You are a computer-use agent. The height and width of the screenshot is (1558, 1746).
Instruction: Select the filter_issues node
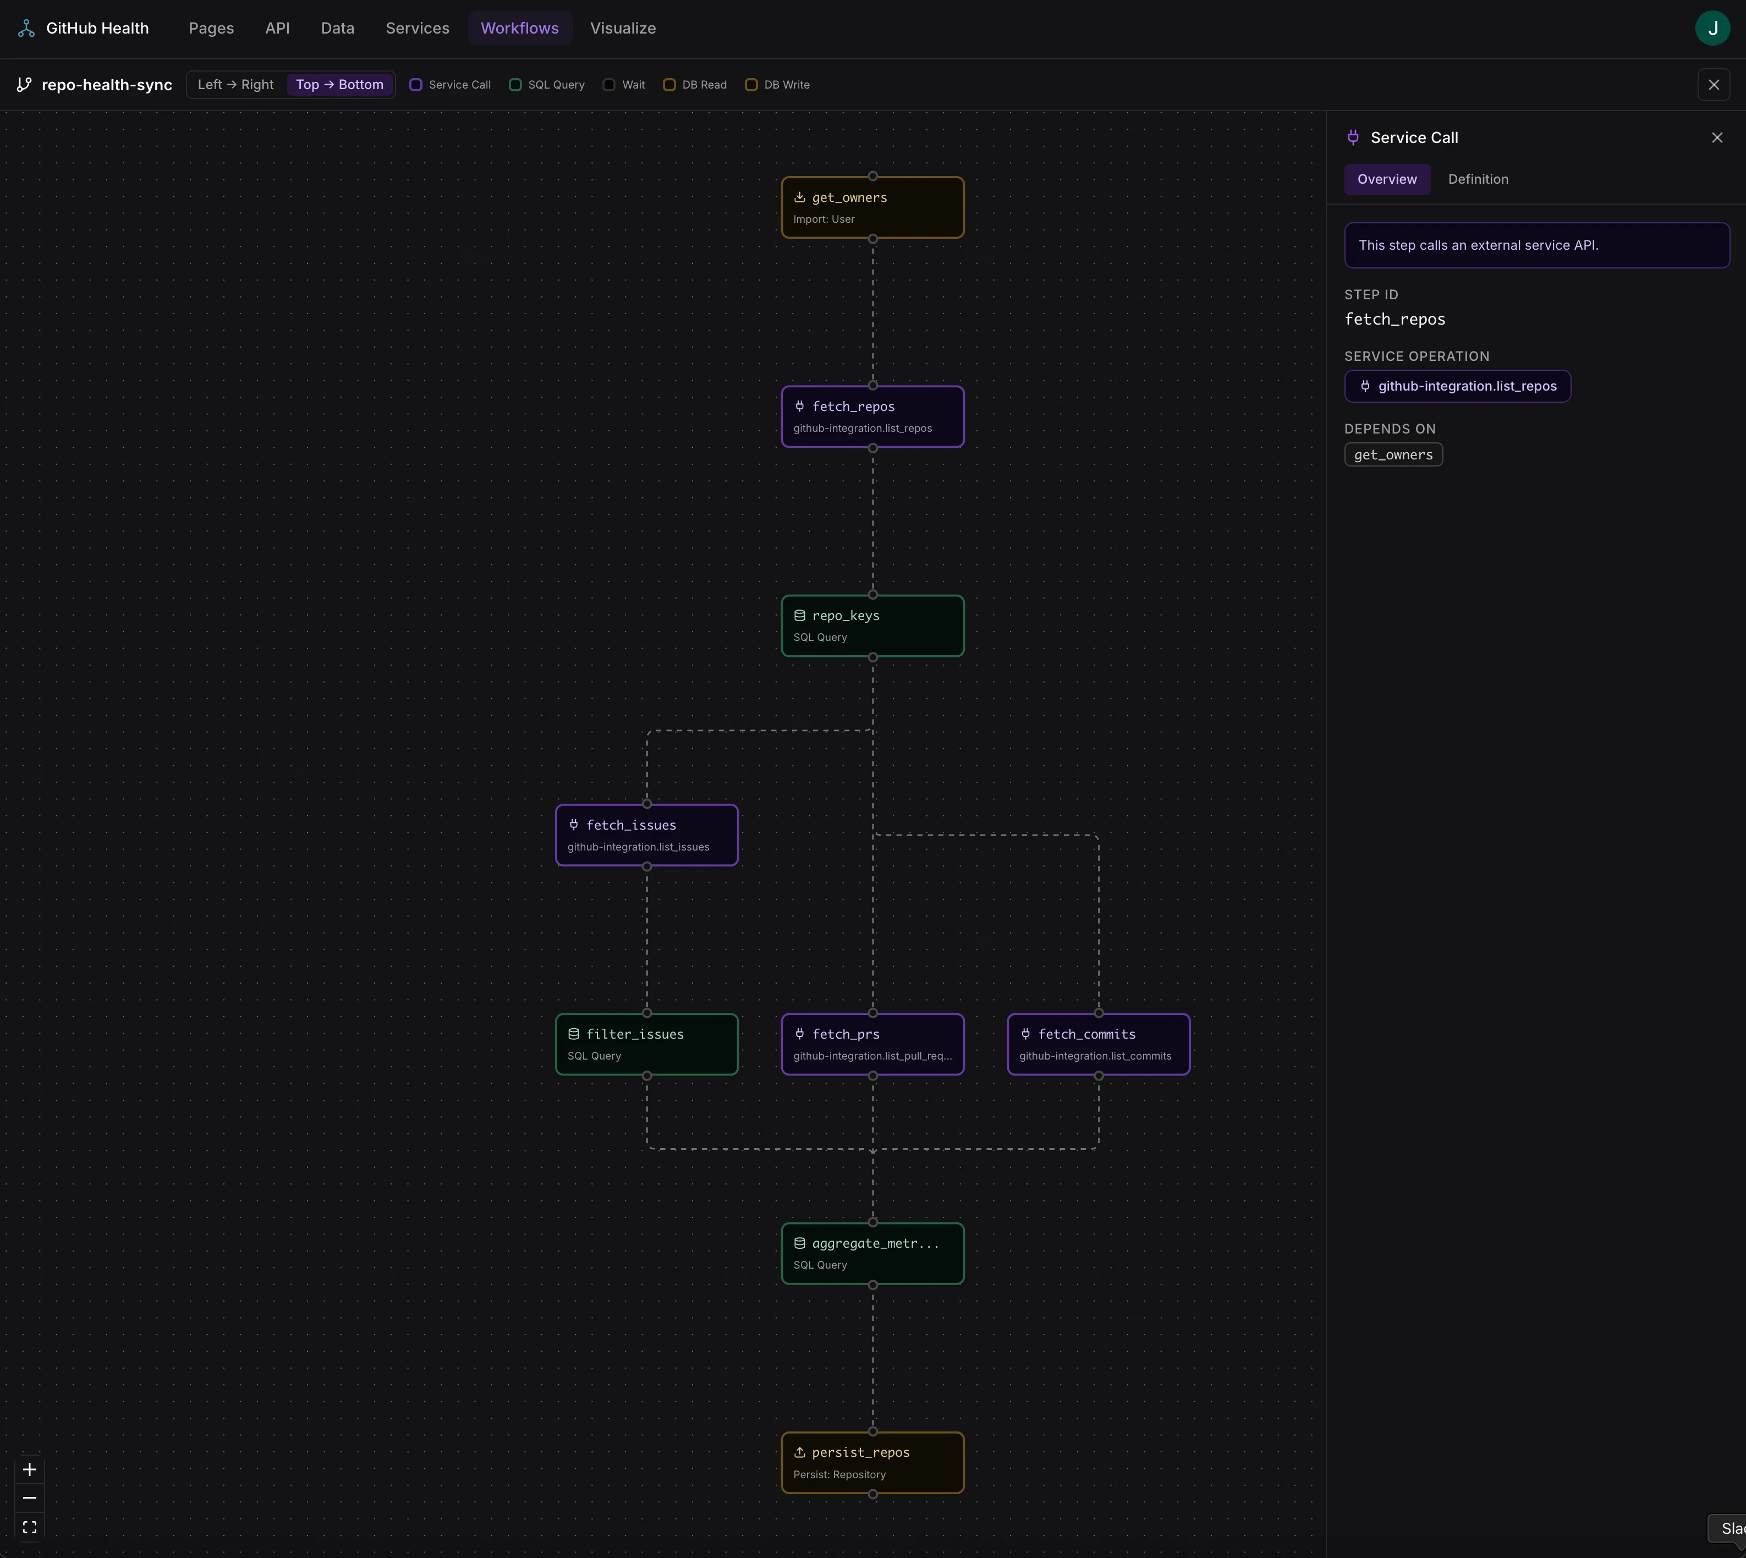point(646,1044)
